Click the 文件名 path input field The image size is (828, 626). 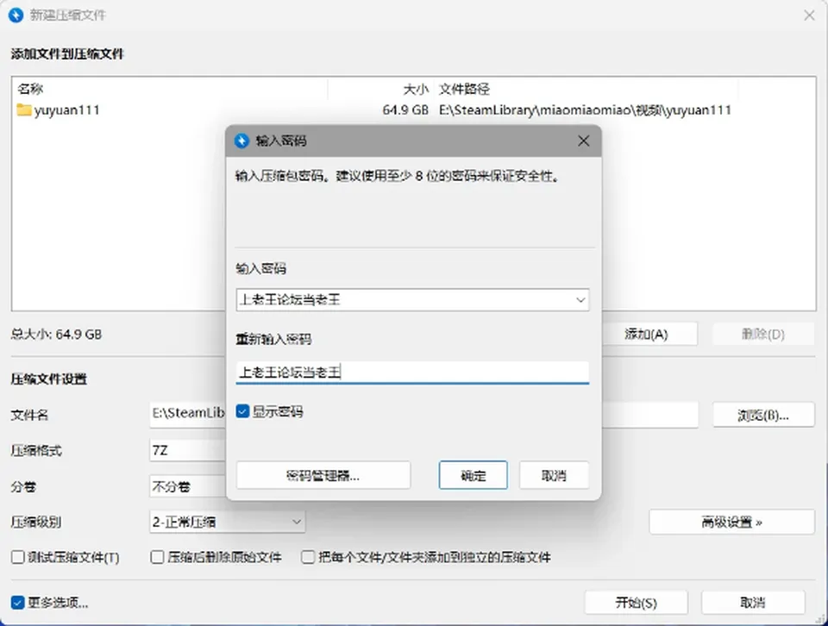188,414
